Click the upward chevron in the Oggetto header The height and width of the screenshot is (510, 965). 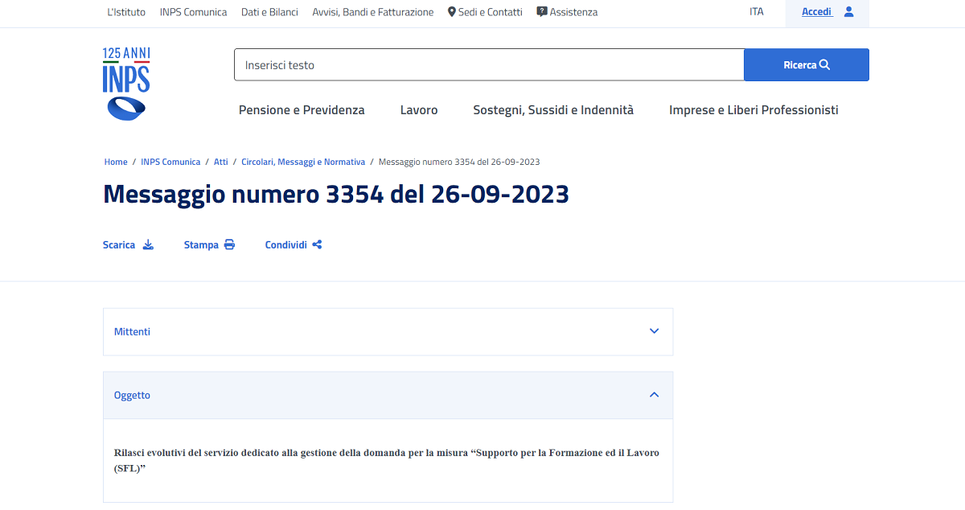click(x=653, y=394)
